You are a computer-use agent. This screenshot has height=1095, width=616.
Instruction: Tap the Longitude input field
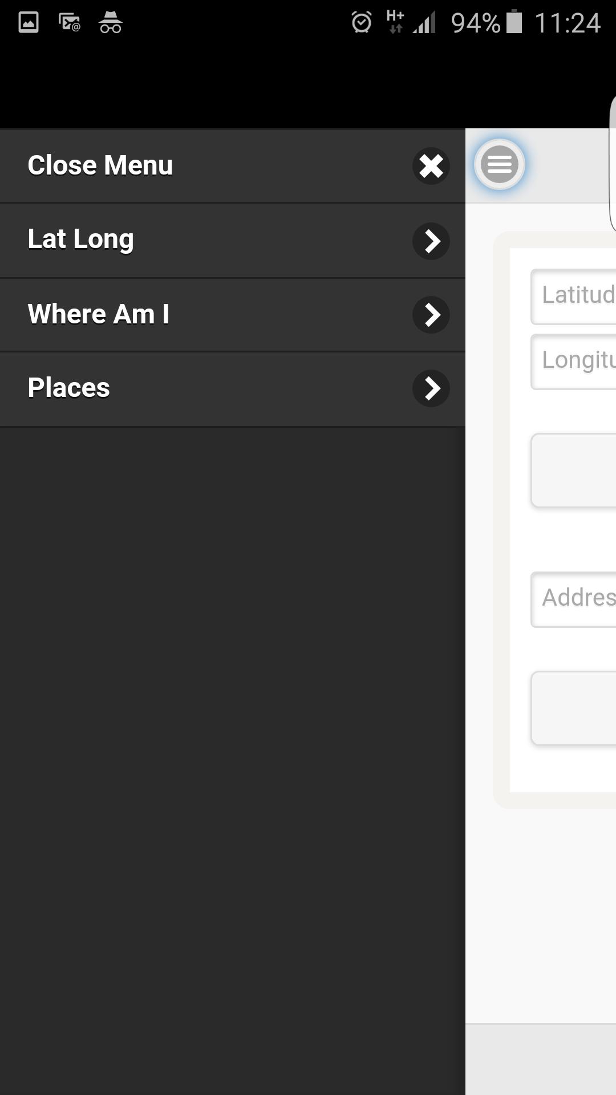point(576,362)
